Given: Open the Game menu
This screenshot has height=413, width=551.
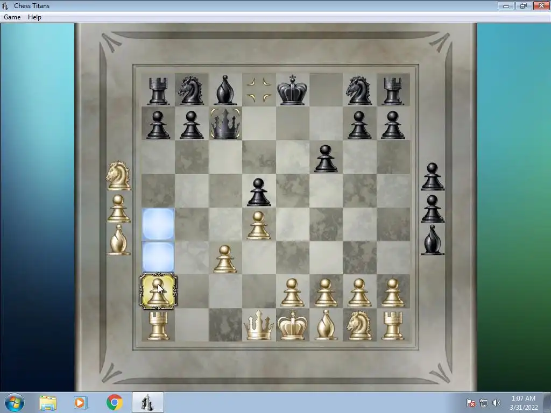Looking at the screenshot, I should click(x=12, y=17).
